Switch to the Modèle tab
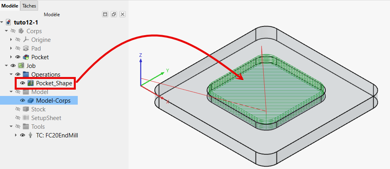Screen dimensions: 390x169 10,6
